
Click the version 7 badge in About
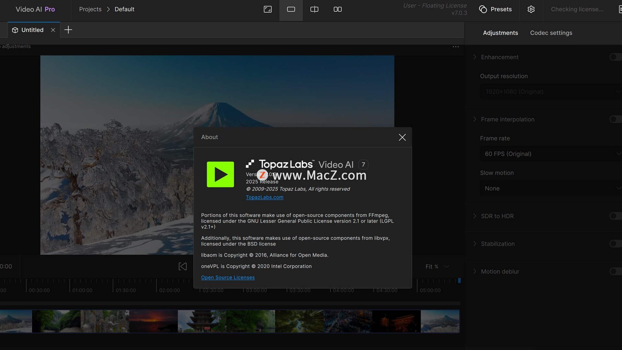(x=363, y=165)
